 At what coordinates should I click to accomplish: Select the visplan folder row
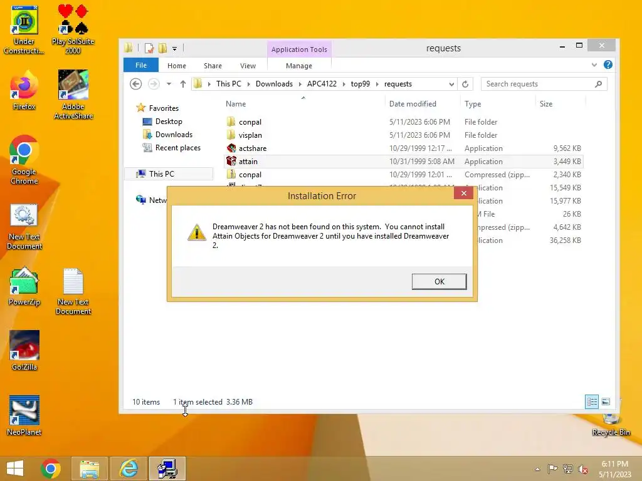[x=404, y=135]
